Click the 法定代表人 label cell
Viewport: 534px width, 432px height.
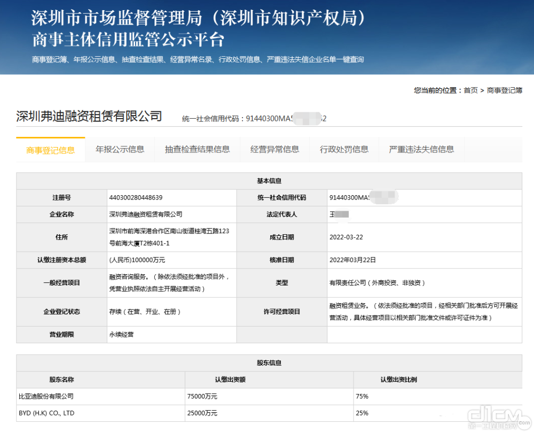(281, 214)
